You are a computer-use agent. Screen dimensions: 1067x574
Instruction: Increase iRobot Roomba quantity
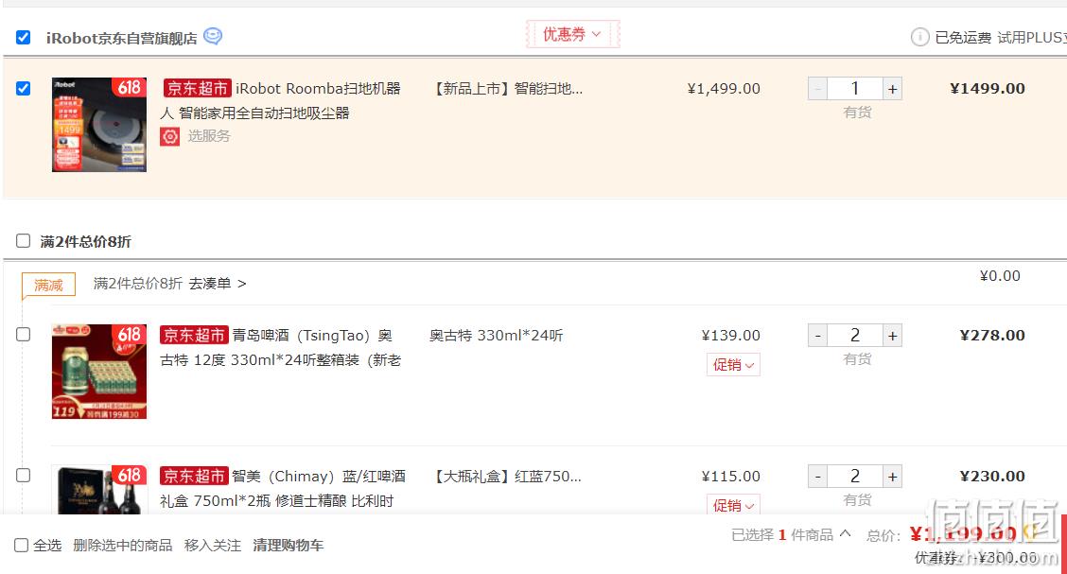(892, 89)
